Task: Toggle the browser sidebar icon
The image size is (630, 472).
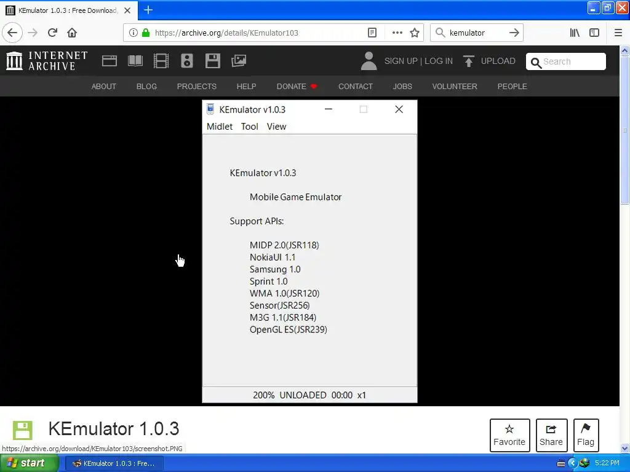Action: click(x=594, y=33)
